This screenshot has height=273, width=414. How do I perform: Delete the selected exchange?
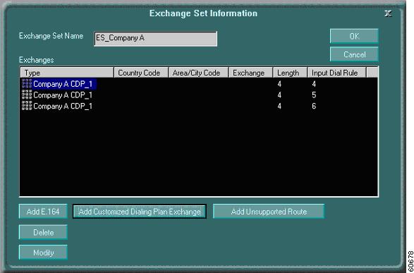click(43, 232)
